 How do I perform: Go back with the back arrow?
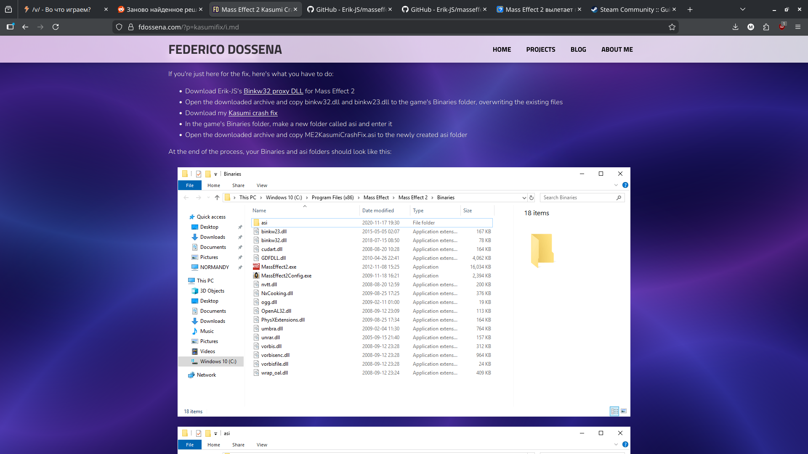[25, 27]
